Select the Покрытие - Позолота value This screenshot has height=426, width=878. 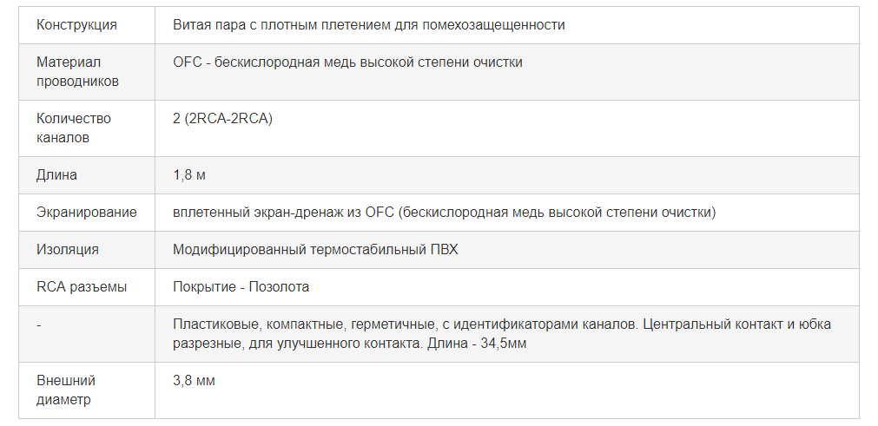(241, 287)
